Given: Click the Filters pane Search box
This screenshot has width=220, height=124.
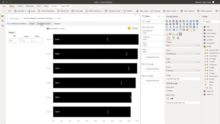Looking at the screenshot, I should coord(152,21).
